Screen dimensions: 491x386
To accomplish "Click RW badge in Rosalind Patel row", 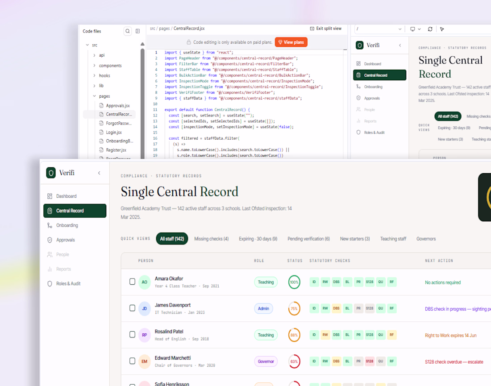I will pyautogui.click(x=325, y=335).
